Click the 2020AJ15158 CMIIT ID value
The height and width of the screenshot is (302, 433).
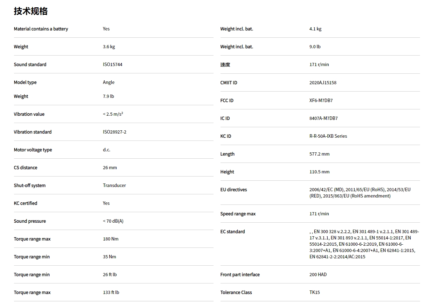pos(323,83)
